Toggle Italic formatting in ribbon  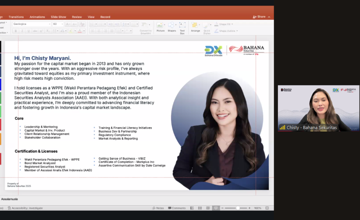click(22, 31)
